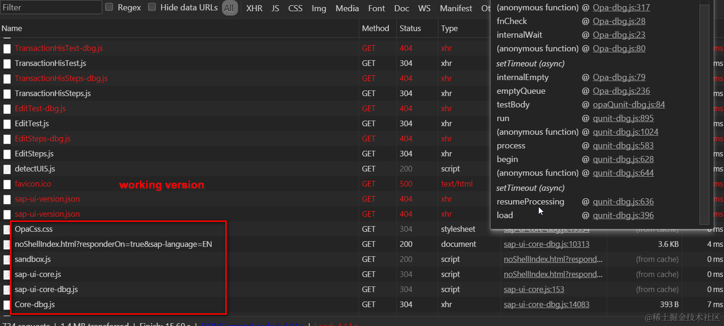The height and width of the screenshot is (326, 724).
Task: Open qunit-dbg.js:636 link for resumeProcessing
Action: [623, 202]
